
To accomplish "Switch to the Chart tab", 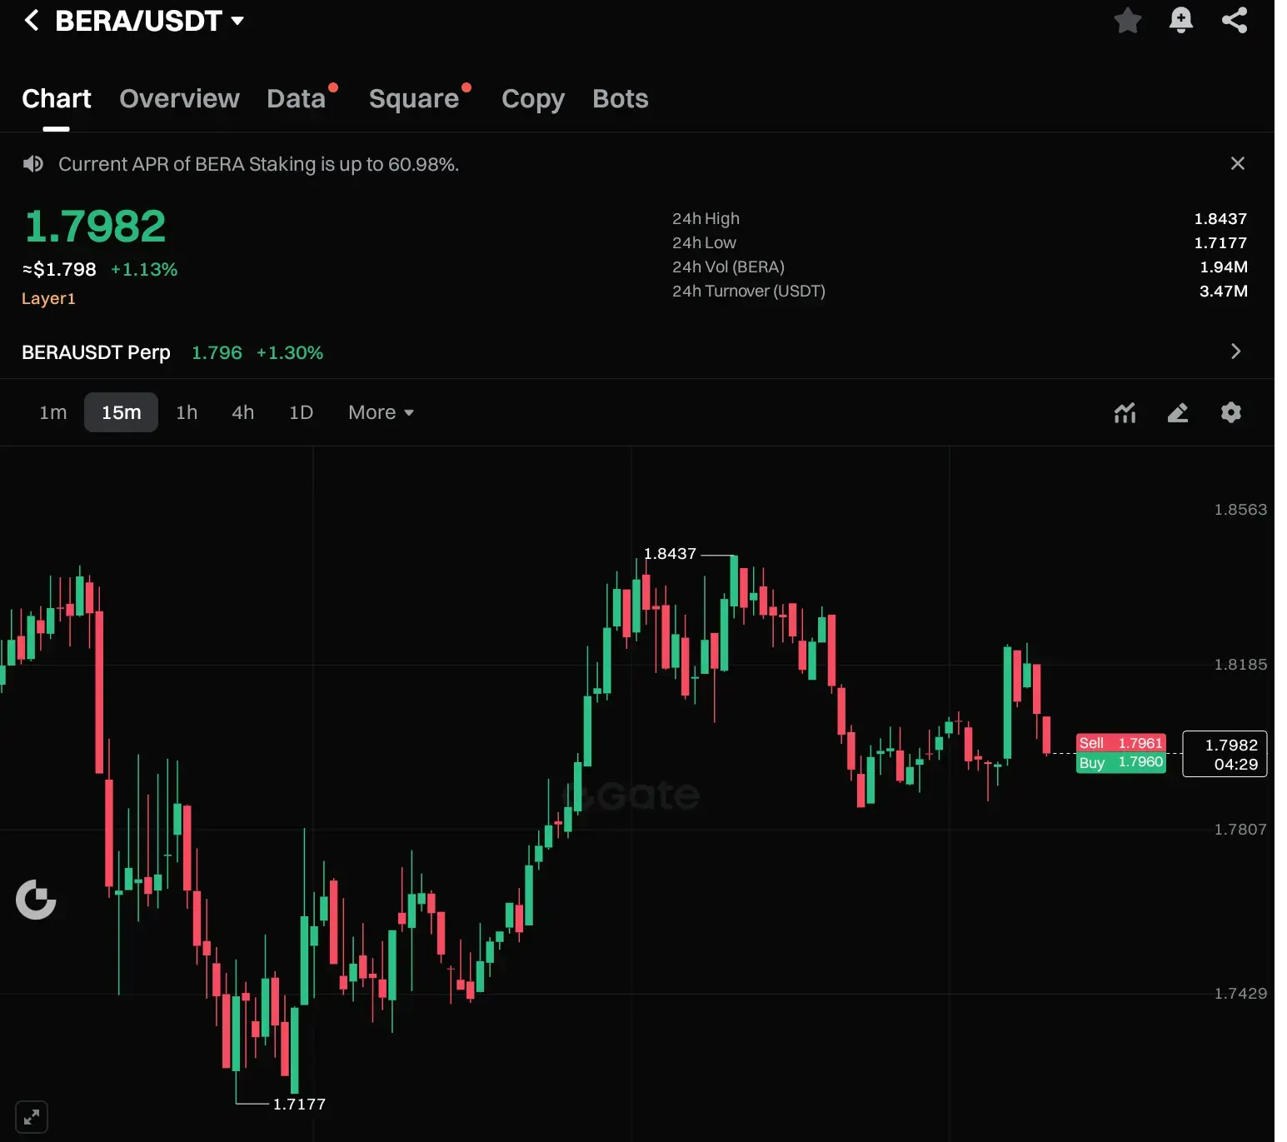I will pos(57,98).
